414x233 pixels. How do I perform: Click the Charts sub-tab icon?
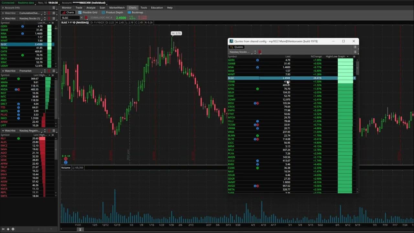(64, 12)
